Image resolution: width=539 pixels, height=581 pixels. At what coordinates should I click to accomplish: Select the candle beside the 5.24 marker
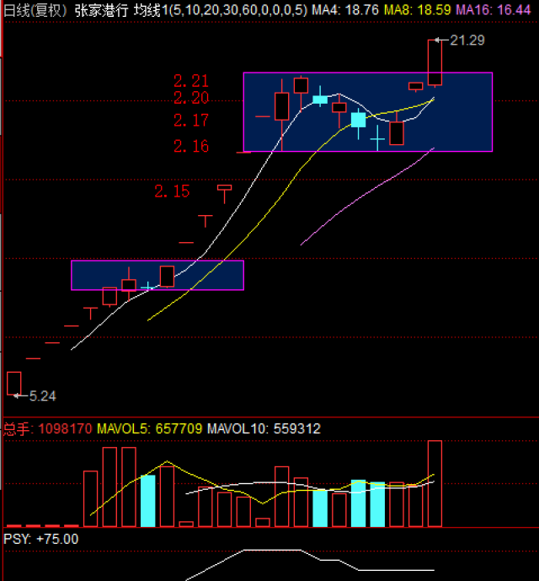pyautogui.click(x=14, y=384)
